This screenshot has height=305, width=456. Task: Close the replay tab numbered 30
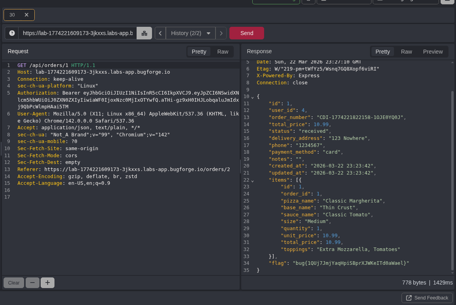click(26, 15)
